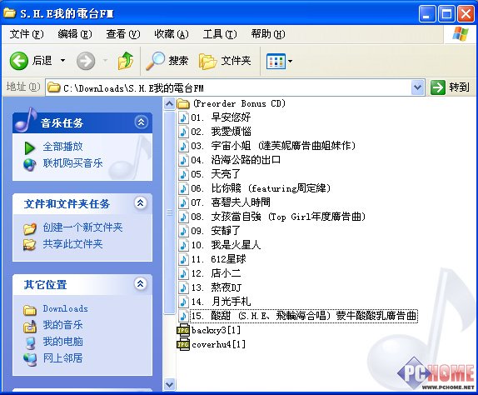This screenshot has width=478, height=395.
Task: Click the JPG icon of coverhu4[1]
Action: pos(183,345)
